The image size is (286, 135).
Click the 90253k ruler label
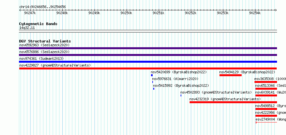pos(223,13)
